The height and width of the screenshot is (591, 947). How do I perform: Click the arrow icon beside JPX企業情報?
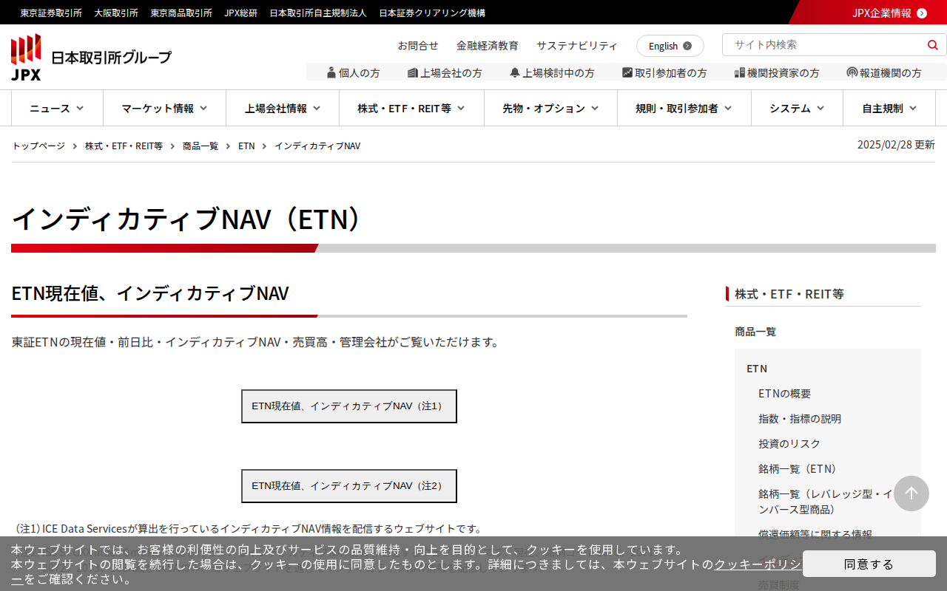922,13
